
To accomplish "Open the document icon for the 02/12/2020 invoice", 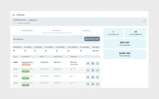I will [93, 77].
